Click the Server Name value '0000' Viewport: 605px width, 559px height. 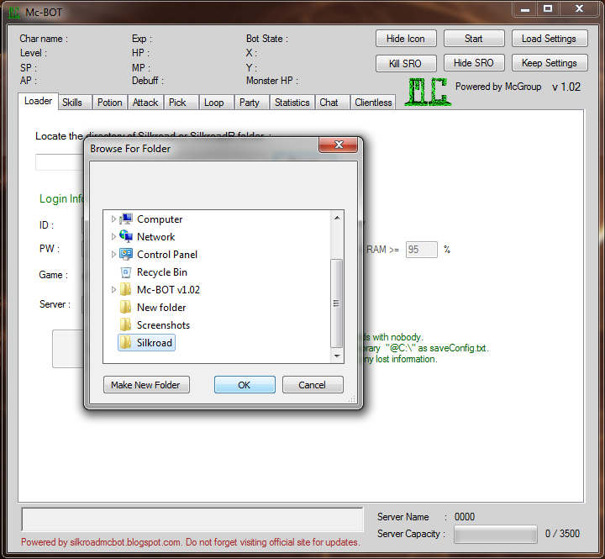pyautogui.click(x=465, y=517)
